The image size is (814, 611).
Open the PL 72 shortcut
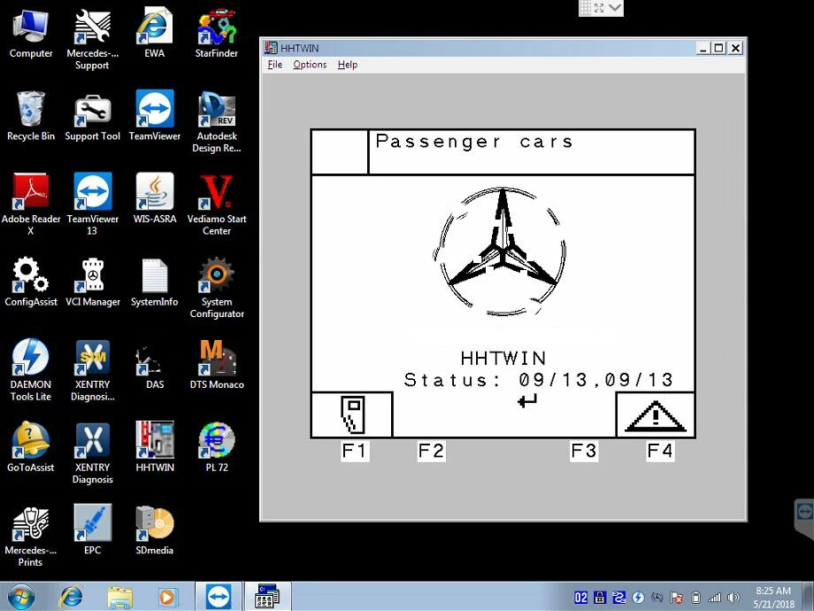[x=217, y=447]
